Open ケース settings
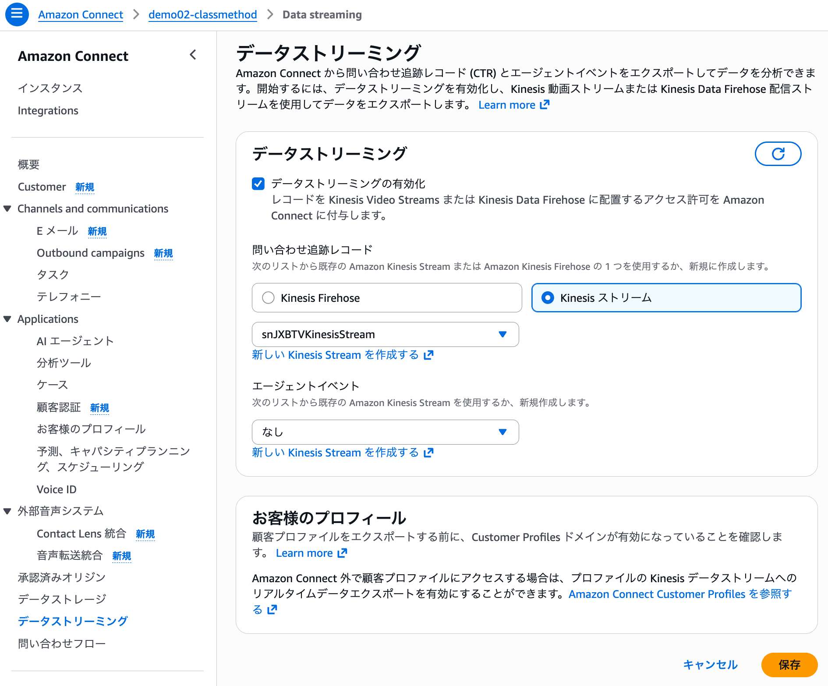This screenshot has height=686, width=828. [x=53, y=385]
